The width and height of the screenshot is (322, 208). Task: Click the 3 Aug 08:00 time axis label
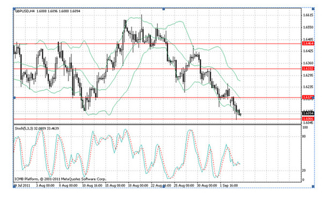(45, 185)
